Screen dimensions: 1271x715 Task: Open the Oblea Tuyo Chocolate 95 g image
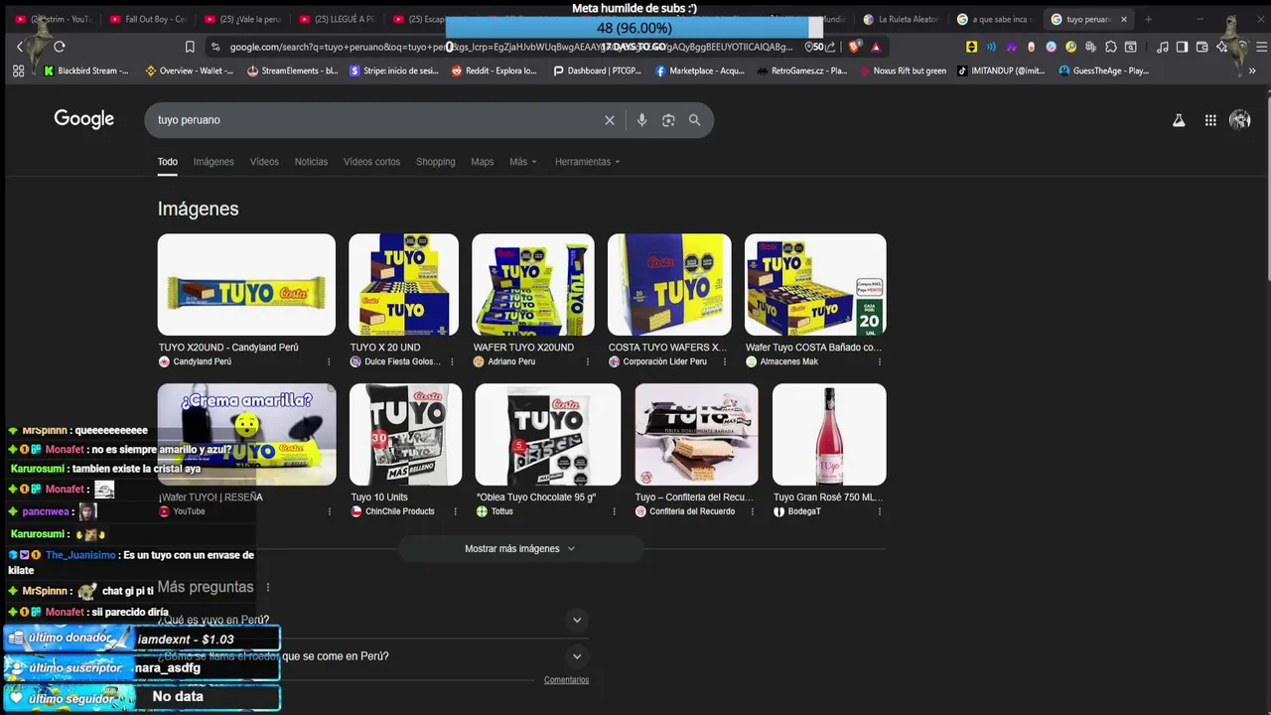(x=548, y=434)
